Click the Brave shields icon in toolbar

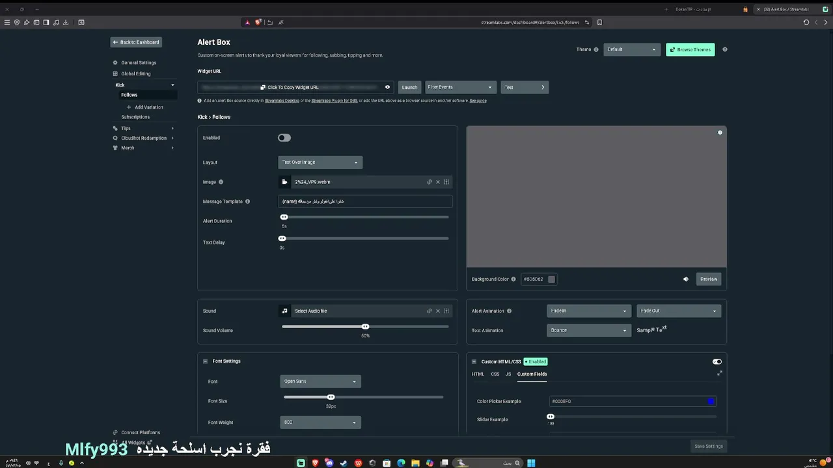pyautogui.click(x=258, y=22)
